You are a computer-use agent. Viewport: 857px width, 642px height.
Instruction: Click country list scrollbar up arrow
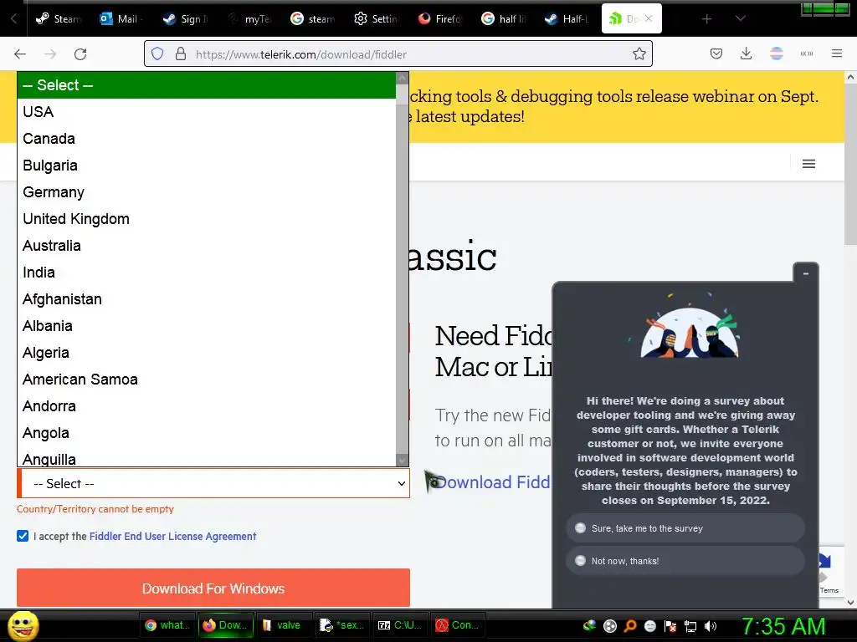click(x=403, y=78)
